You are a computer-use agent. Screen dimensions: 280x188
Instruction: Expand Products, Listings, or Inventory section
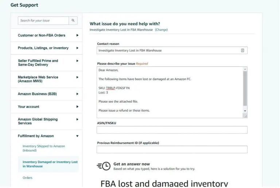pyautogui.click(x=77, y=48)
